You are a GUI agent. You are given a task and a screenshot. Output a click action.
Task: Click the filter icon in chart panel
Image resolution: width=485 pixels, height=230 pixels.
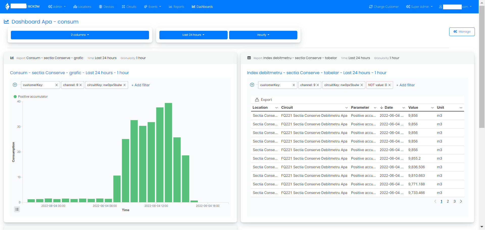(x=15, y=85)
